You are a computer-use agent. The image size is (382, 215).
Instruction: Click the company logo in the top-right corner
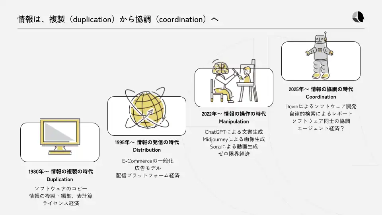point(358,18)
